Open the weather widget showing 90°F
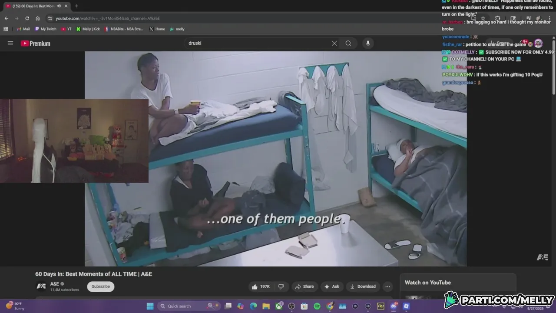 (15, 306)
